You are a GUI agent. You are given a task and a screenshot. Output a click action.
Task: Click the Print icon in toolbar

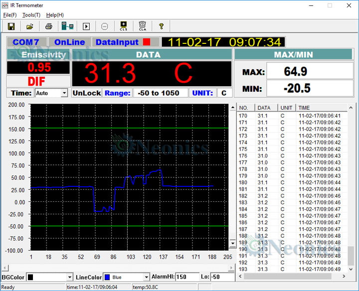coord(48,26)
